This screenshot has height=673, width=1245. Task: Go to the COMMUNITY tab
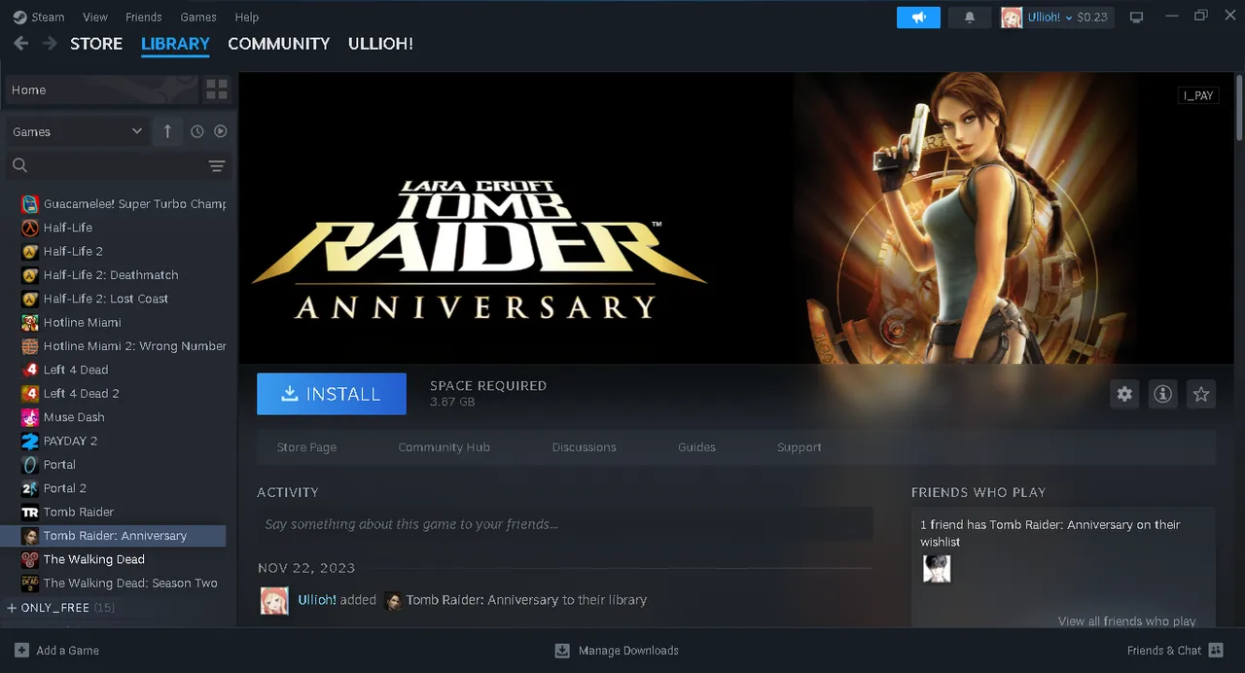pos(279,44)
